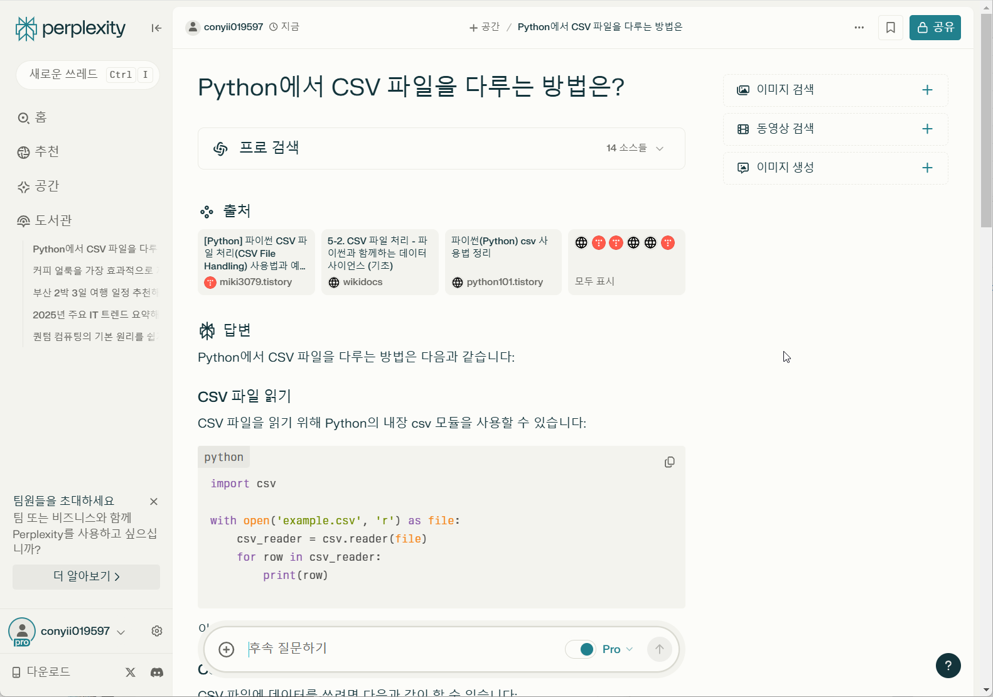Copy the python code block

pos(670,462)
